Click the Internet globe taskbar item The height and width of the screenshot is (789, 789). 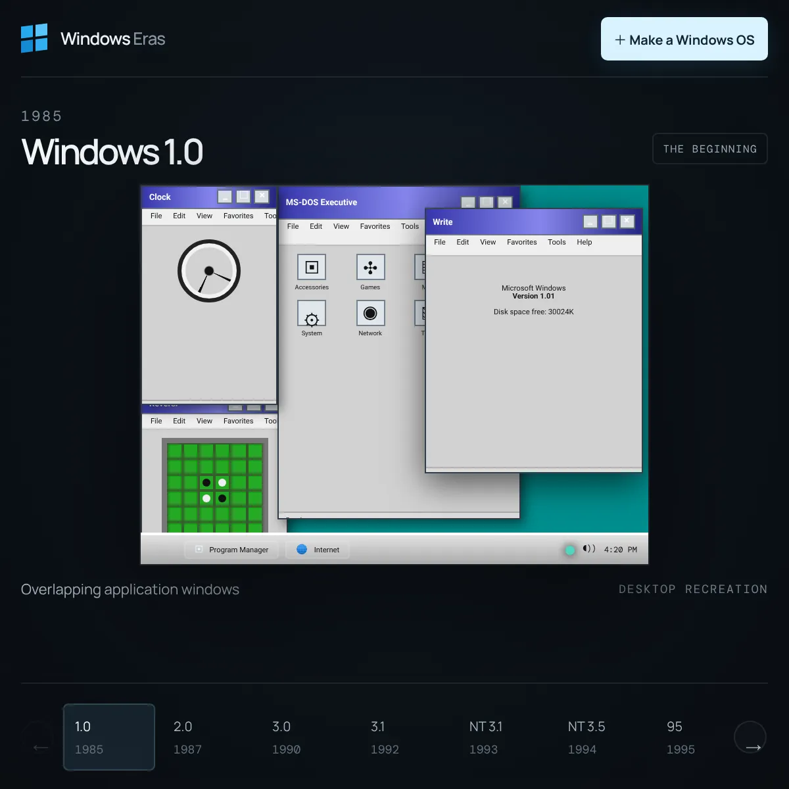coord(318,550)
